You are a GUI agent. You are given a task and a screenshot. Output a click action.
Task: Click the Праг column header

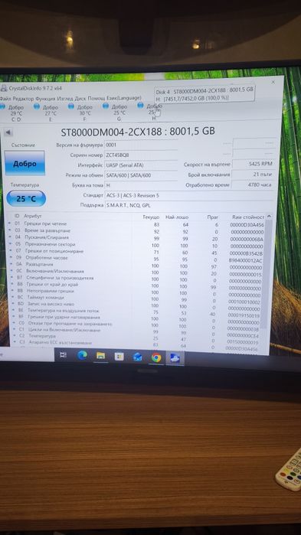point(213,217)
